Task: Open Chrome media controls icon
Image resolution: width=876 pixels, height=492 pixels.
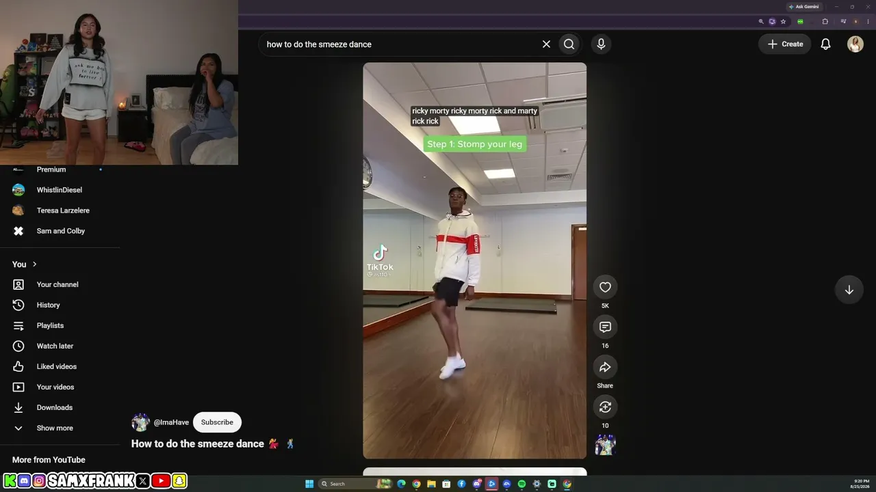Action: click(x=843, y=21)
